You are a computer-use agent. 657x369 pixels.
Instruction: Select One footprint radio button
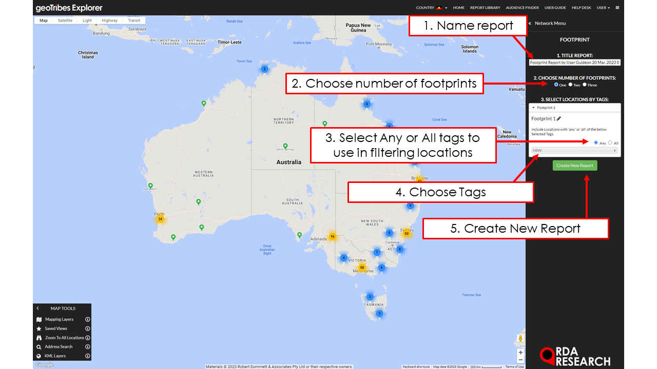tap(556, 85)
